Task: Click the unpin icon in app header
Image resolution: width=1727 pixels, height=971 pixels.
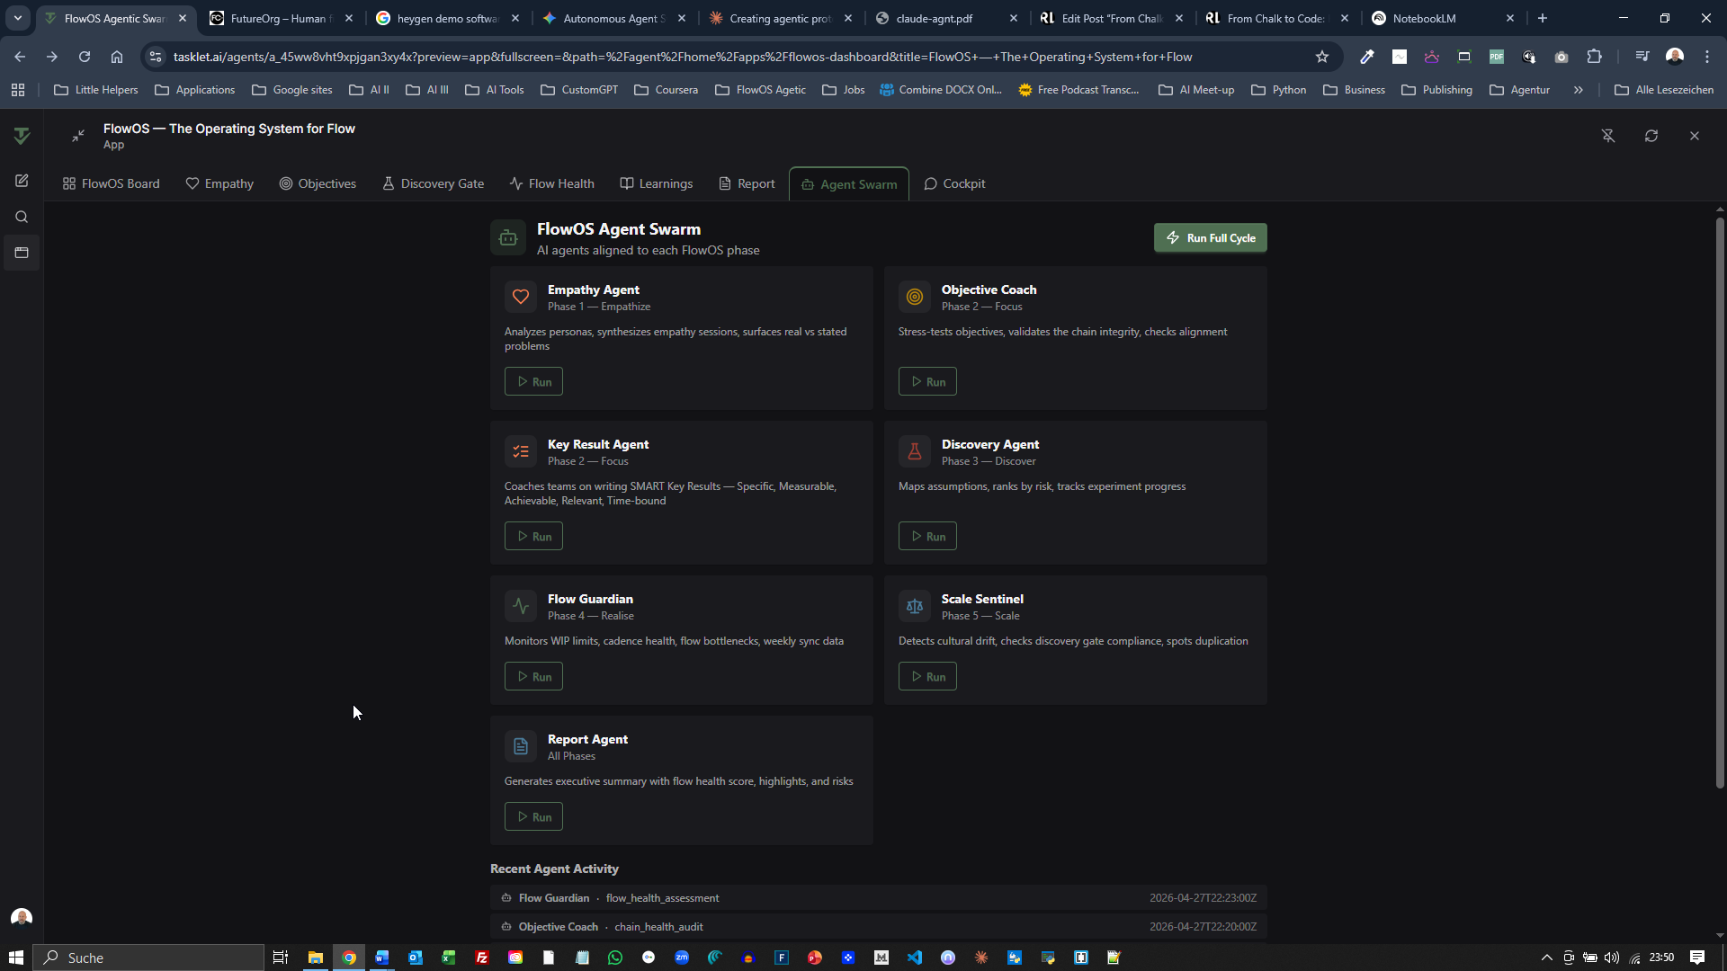Action: (x=1608, y=136)
